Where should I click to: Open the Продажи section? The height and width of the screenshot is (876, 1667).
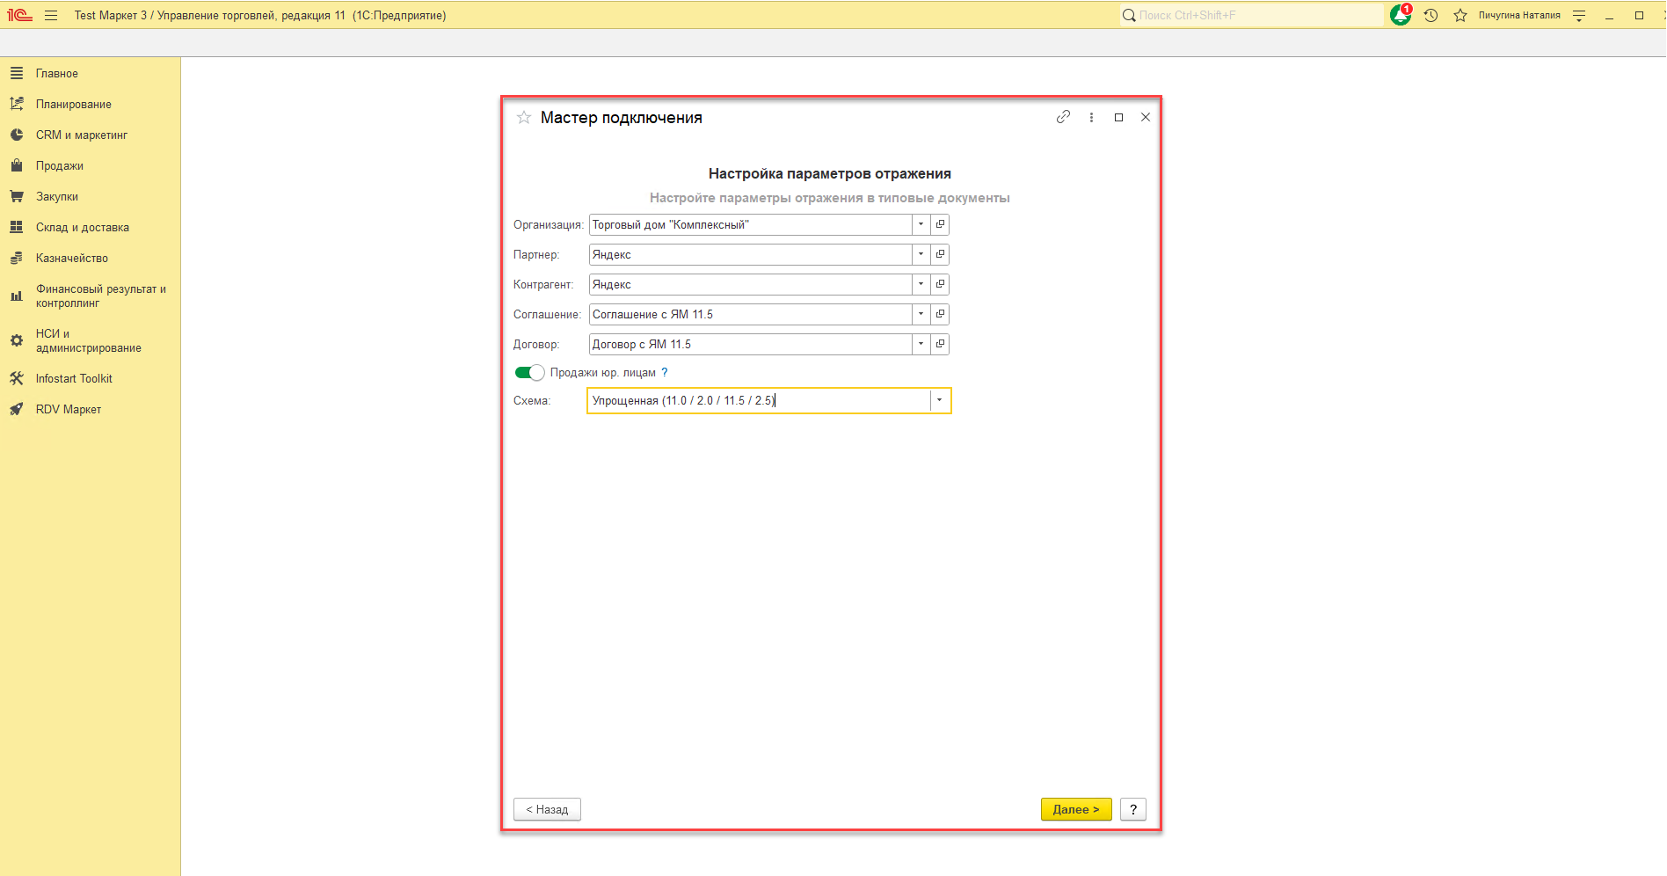tap(59, 165)
